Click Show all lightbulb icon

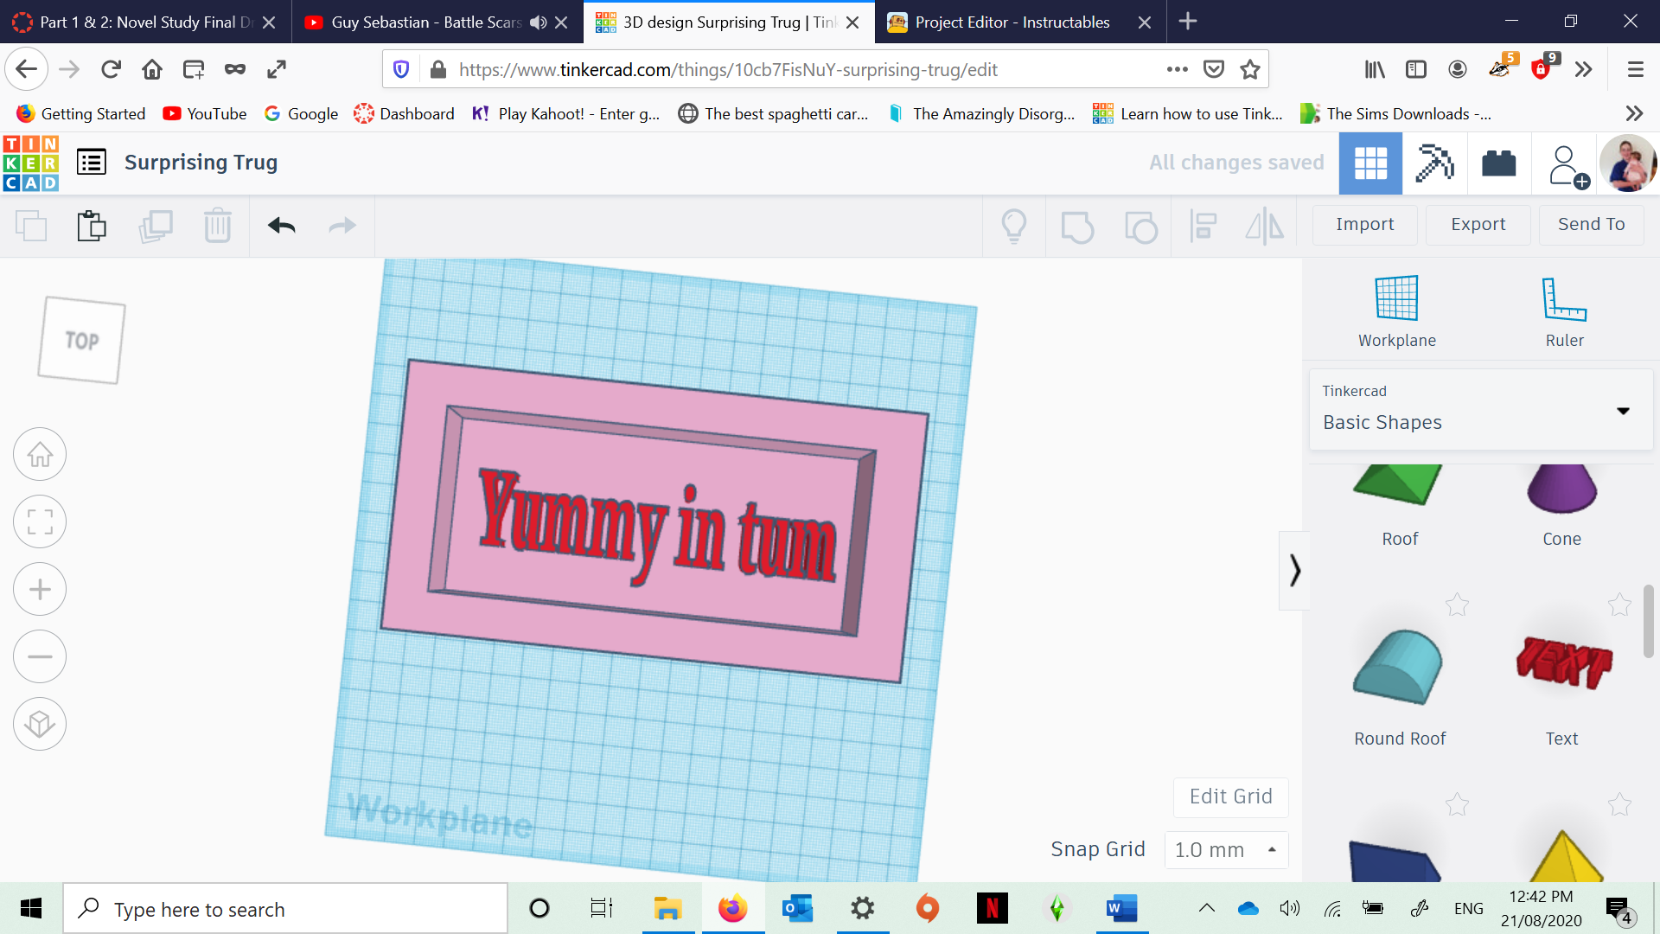pos(1014,227)
